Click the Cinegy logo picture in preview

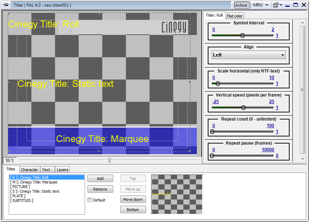pyautogui.click(x=123, y=27)
